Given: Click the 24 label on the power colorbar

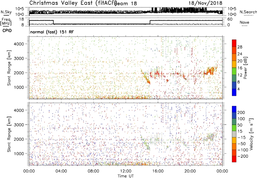Looking at the screenshot, I should pyautogui.click(x=240, y=54).
